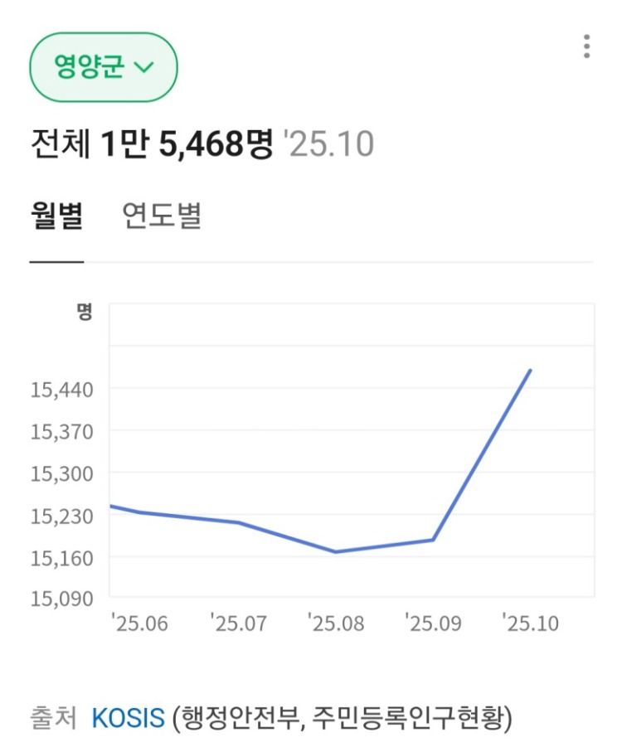Image resolution: width=622 pixels, height=747 pixels.
Task: Click the chart line point at '25.09
Action: [433, 540]
